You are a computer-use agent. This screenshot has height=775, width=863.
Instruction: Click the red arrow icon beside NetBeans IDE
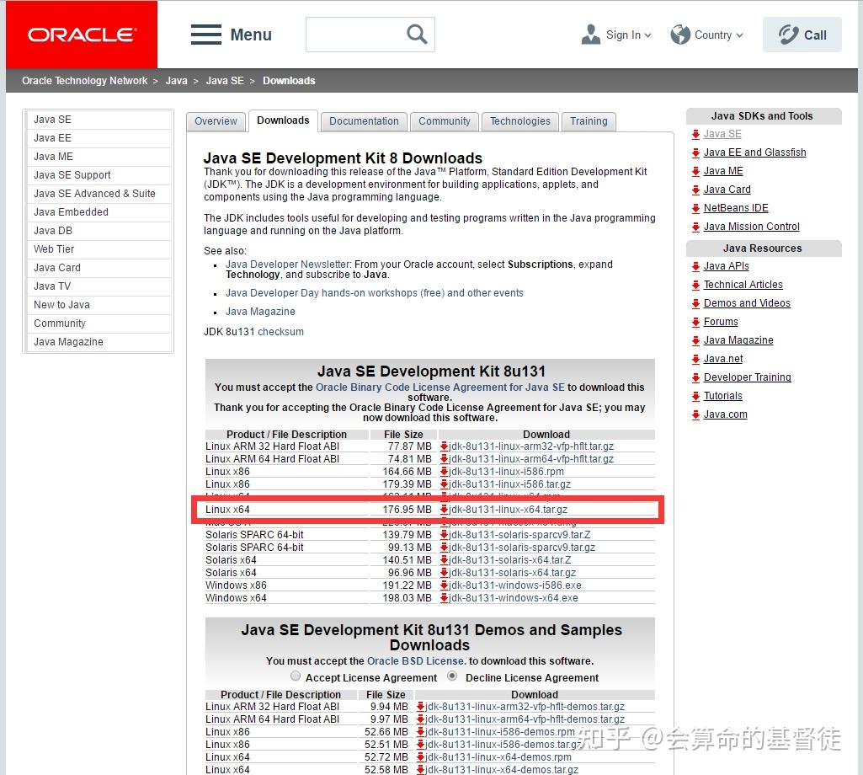pos(695,208)
